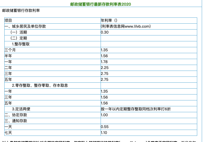Viewport: 205px width, 142px height.
Task: Select the 三、通知存款 row label
Action: [16, 121]
